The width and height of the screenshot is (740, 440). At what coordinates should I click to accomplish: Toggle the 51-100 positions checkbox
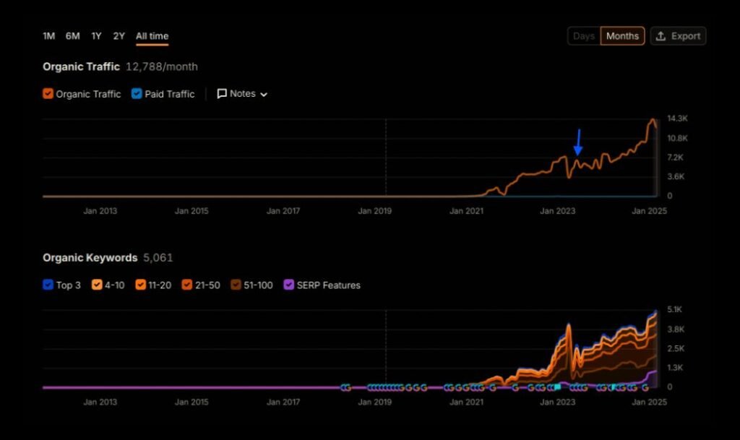point(236,285)
